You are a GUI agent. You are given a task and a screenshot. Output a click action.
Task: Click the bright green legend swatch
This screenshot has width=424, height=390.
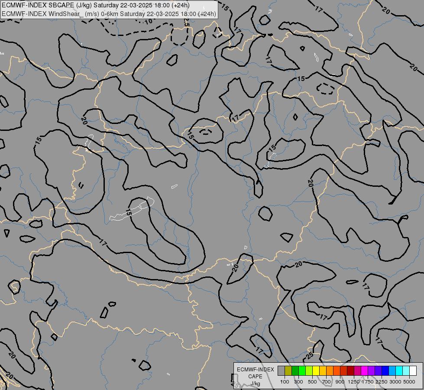(302, 371)
